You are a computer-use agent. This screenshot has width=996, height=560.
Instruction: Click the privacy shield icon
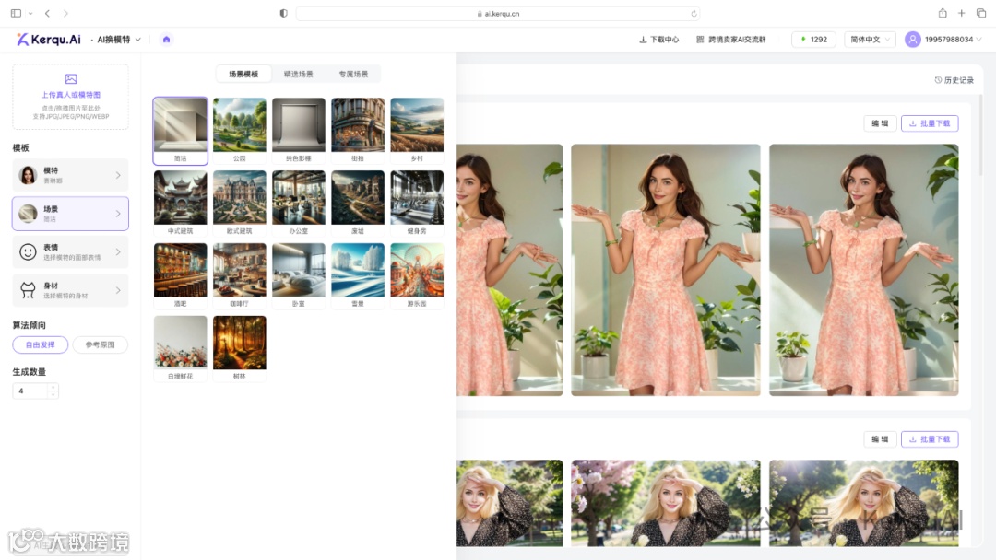(283, 13)
